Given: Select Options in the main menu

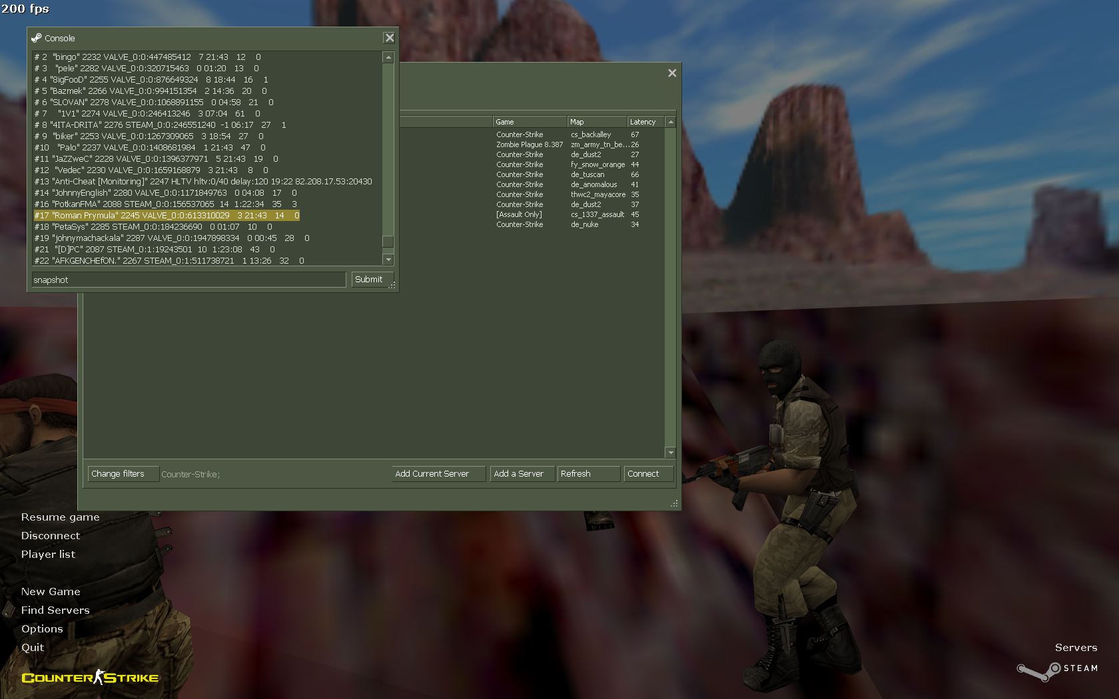Looking at the screenshot, I should coord(42,628).
